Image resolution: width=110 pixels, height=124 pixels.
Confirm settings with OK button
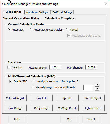tap(69, 119)
